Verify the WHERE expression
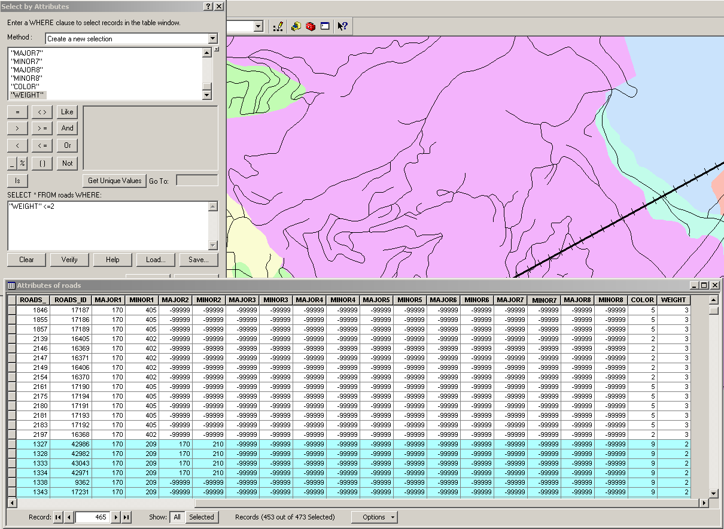 click(x=69, y=260)
